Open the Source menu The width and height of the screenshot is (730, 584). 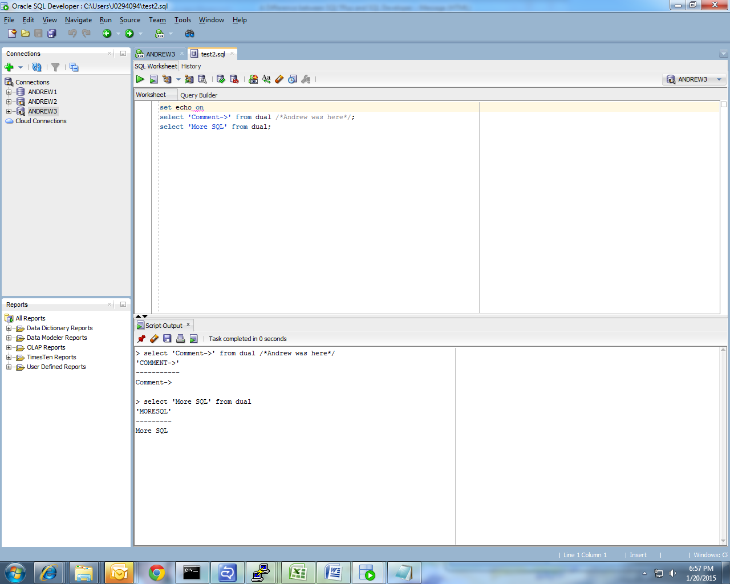click(x=130, y=20)
